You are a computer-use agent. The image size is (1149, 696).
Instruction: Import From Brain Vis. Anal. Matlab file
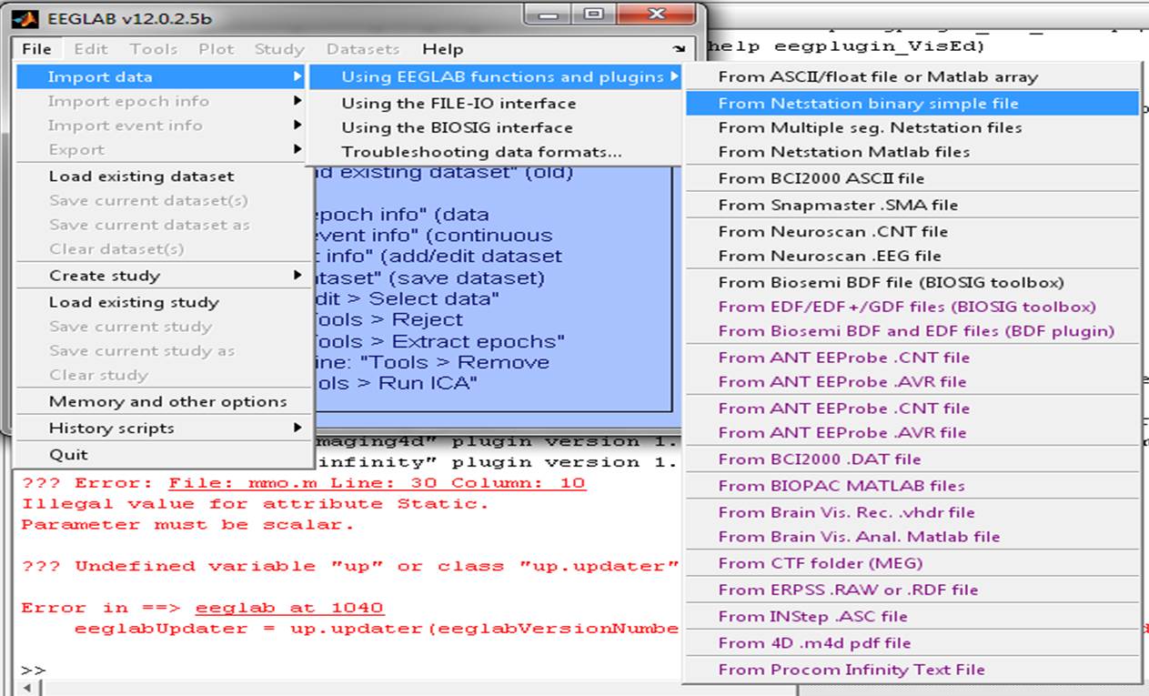tap(912, 537)
